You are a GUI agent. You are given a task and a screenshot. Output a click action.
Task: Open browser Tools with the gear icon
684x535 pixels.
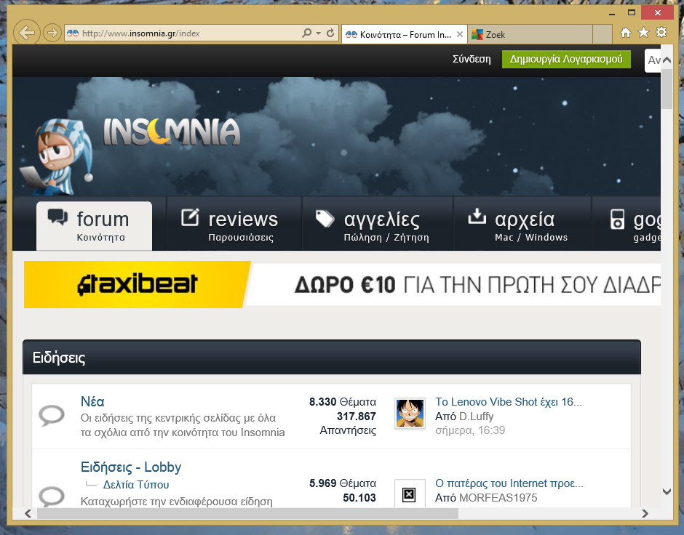[x=661, y=33]
